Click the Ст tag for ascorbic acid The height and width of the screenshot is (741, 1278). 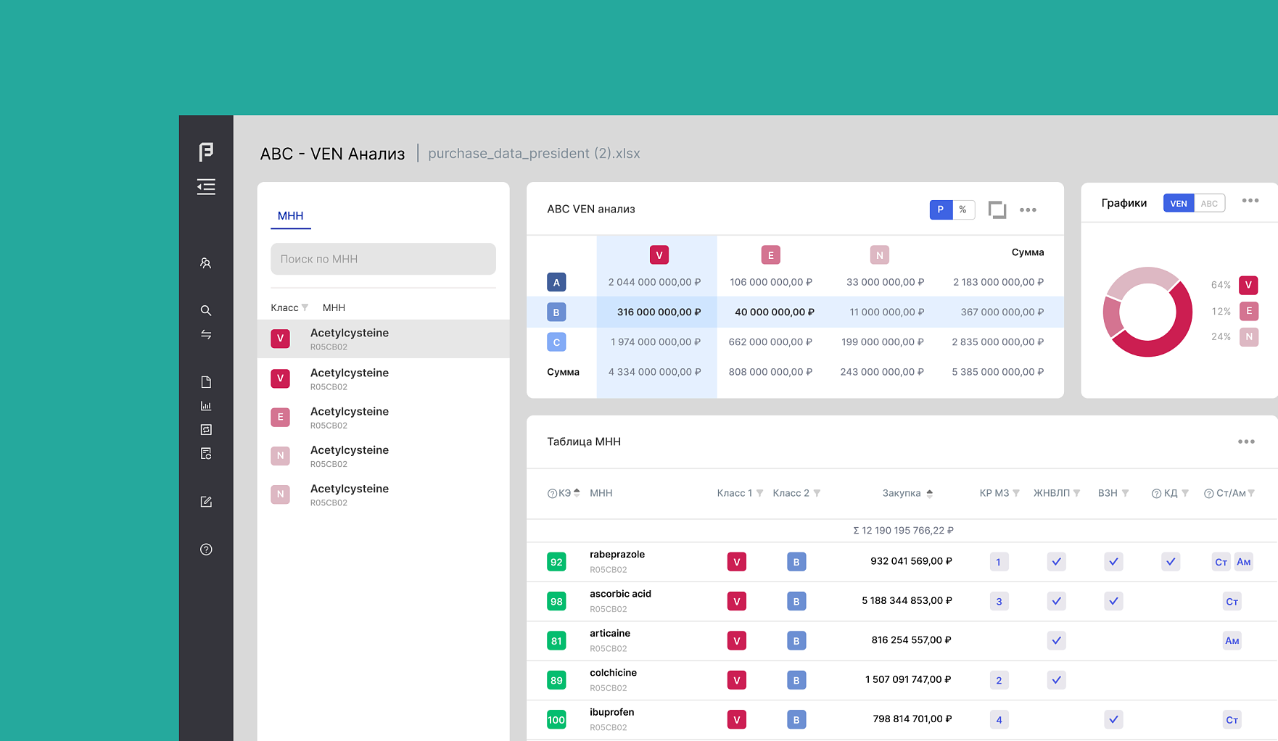coord(1232,602)
